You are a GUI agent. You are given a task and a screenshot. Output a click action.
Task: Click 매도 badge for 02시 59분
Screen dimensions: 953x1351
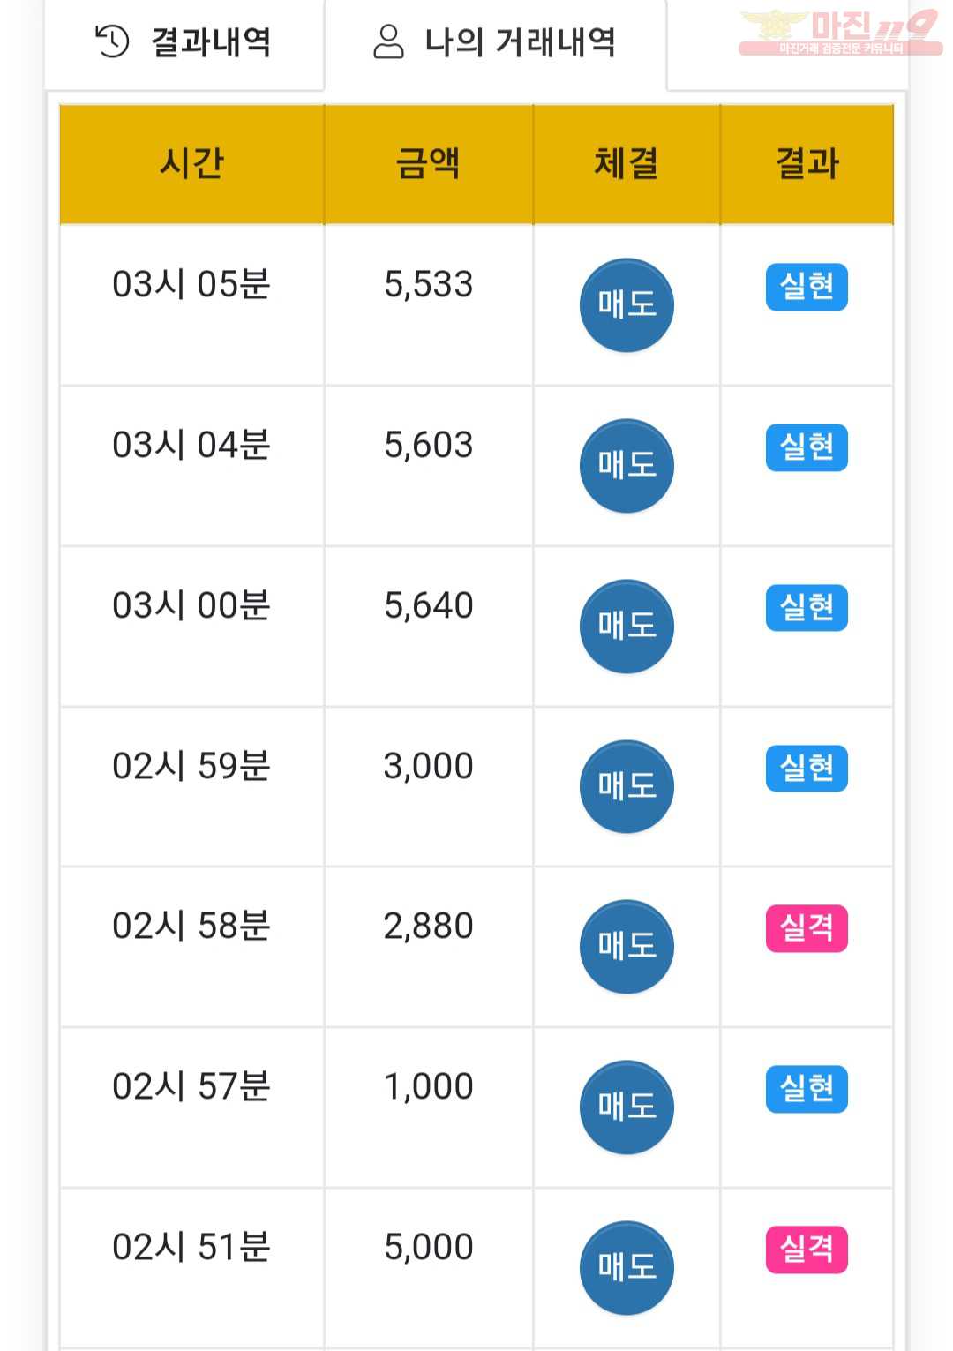coord(627,786)
